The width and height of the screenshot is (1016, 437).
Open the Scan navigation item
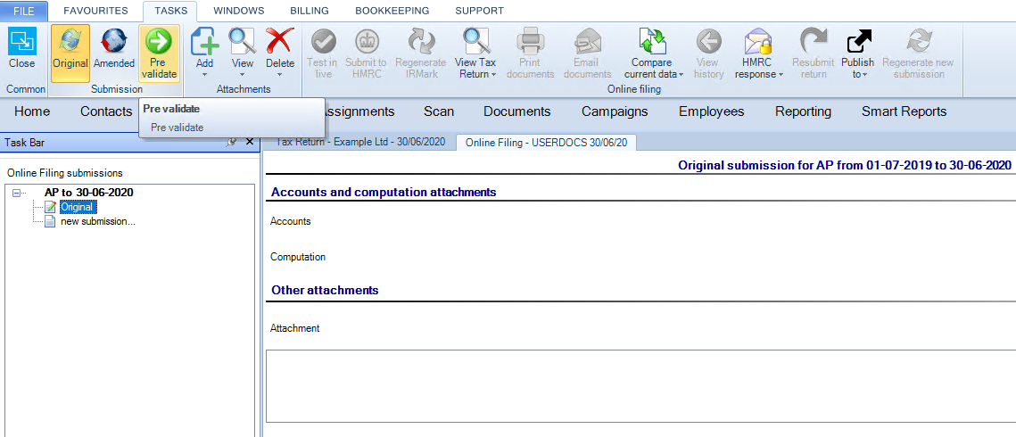[439, 111]
